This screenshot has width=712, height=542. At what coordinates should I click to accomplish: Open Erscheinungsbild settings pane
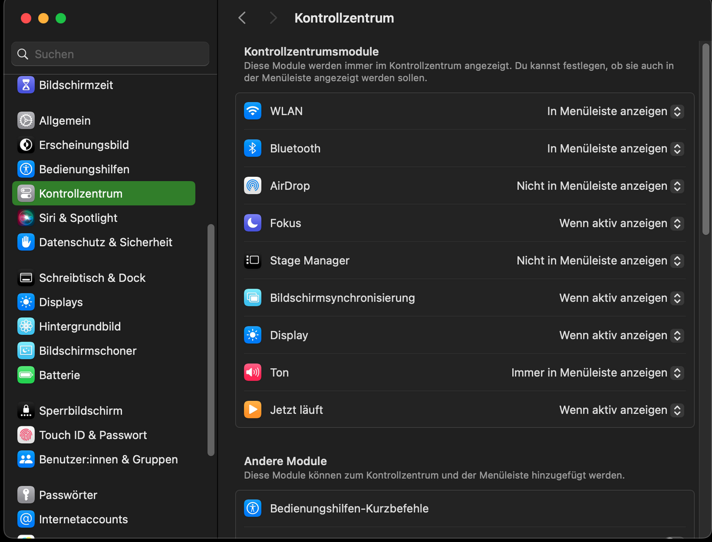104,145
